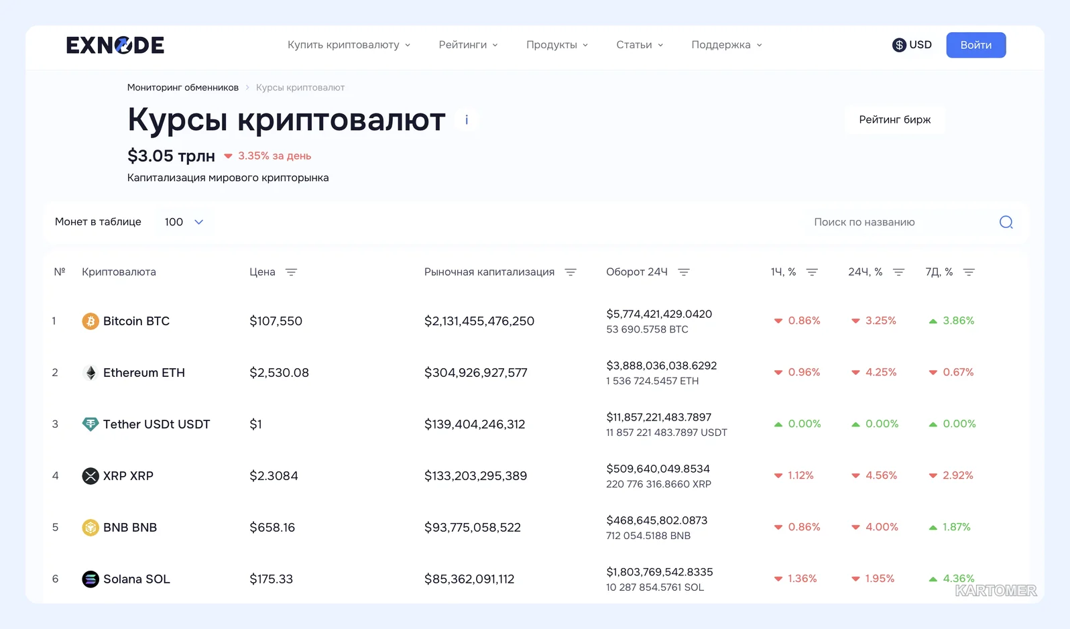Click Криптовалюта column header
Viewport: 1070px width, 629px height.
pos(119,272)
